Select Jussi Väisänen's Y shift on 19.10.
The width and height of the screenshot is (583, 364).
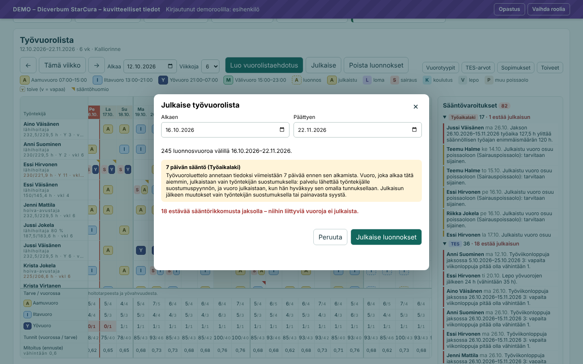click(140, 250)
